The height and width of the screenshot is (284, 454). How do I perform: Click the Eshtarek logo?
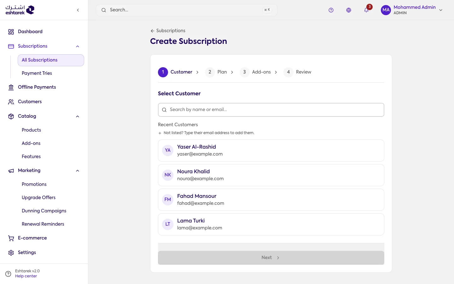point(20,10)
